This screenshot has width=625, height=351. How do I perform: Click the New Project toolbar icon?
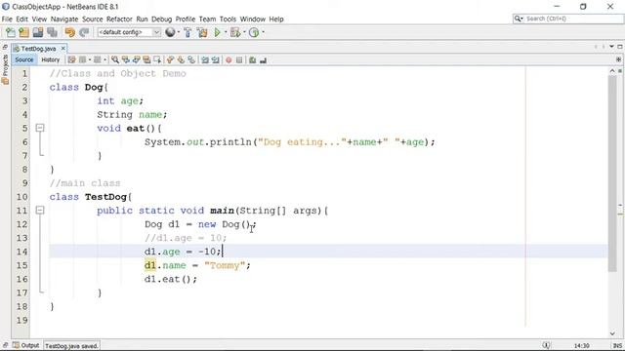(23, 32)
